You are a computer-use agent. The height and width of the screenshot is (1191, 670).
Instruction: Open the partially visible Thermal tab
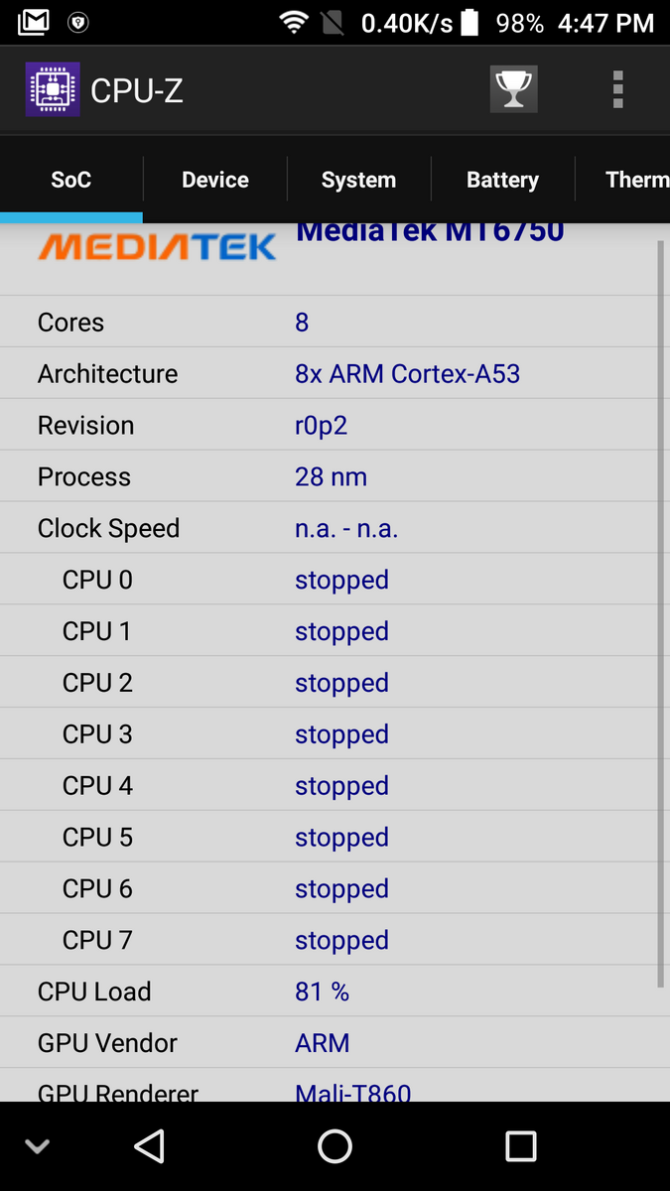point(635,180)
